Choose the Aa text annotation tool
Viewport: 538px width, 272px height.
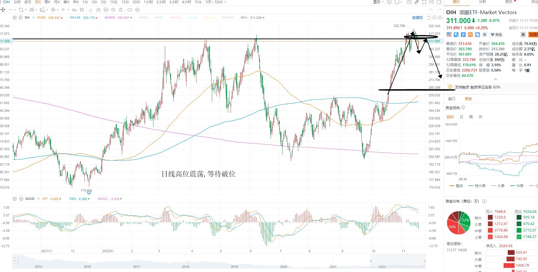tap(74, 10)
